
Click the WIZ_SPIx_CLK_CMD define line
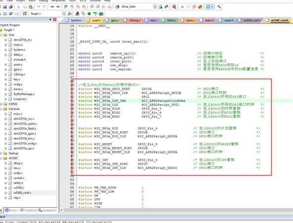[132, 101]
